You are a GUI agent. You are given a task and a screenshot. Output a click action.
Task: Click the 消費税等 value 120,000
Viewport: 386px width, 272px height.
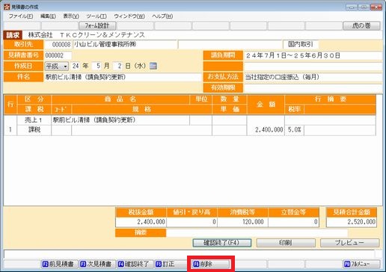coord(242,222)
